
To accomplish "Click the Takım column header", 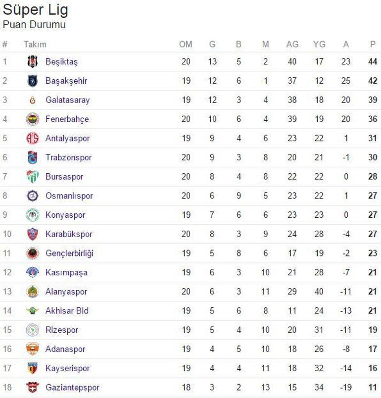I will coord(35,45).
